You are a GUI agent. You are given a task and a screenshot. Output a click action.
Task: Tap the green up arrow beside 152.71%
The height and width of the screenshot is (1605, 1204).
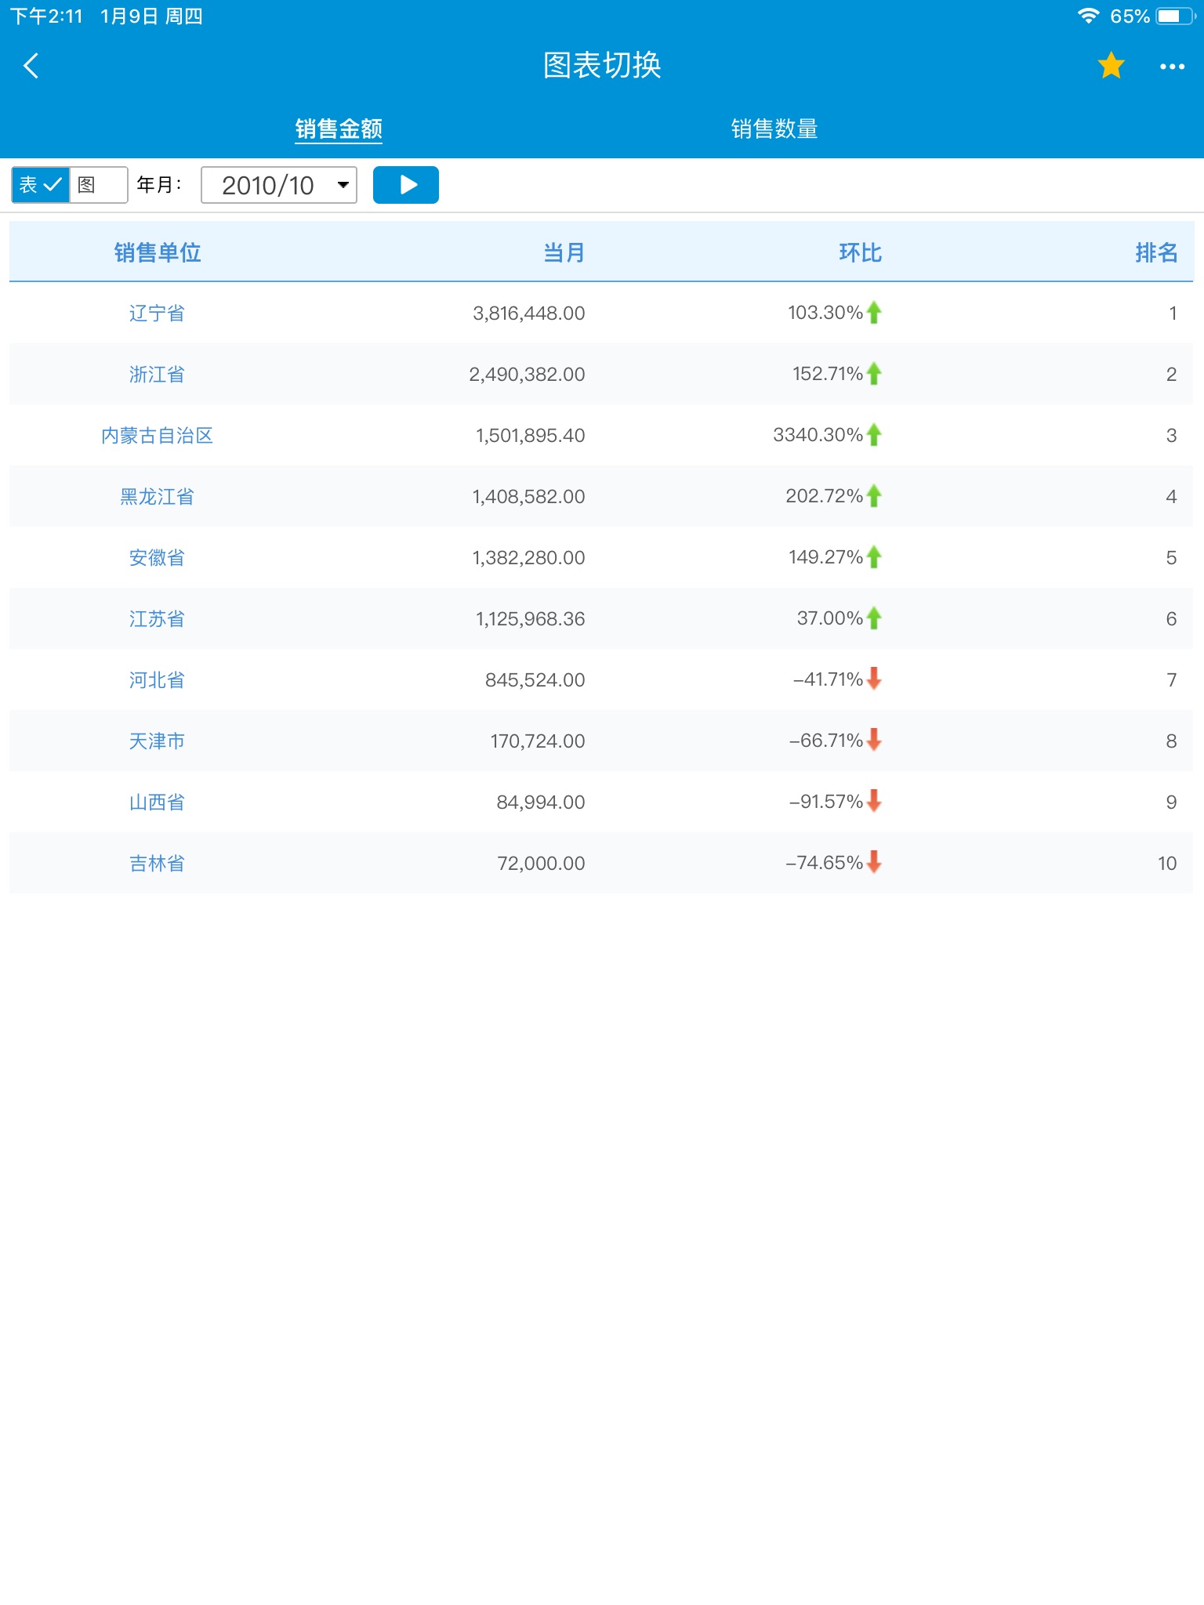pos(874,374)
